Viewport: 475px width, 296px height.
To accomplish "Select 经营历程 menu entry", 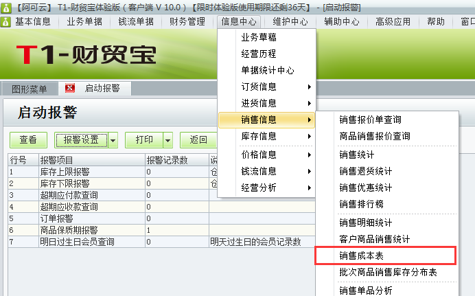I will pyautogui.click(x=266, y=54).
